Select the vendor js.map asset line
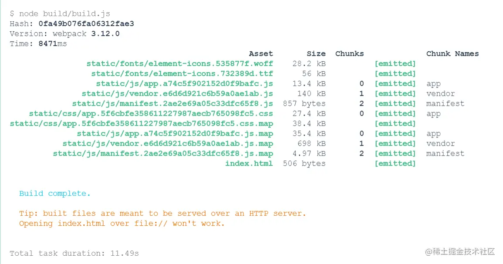 click(168, 144)
